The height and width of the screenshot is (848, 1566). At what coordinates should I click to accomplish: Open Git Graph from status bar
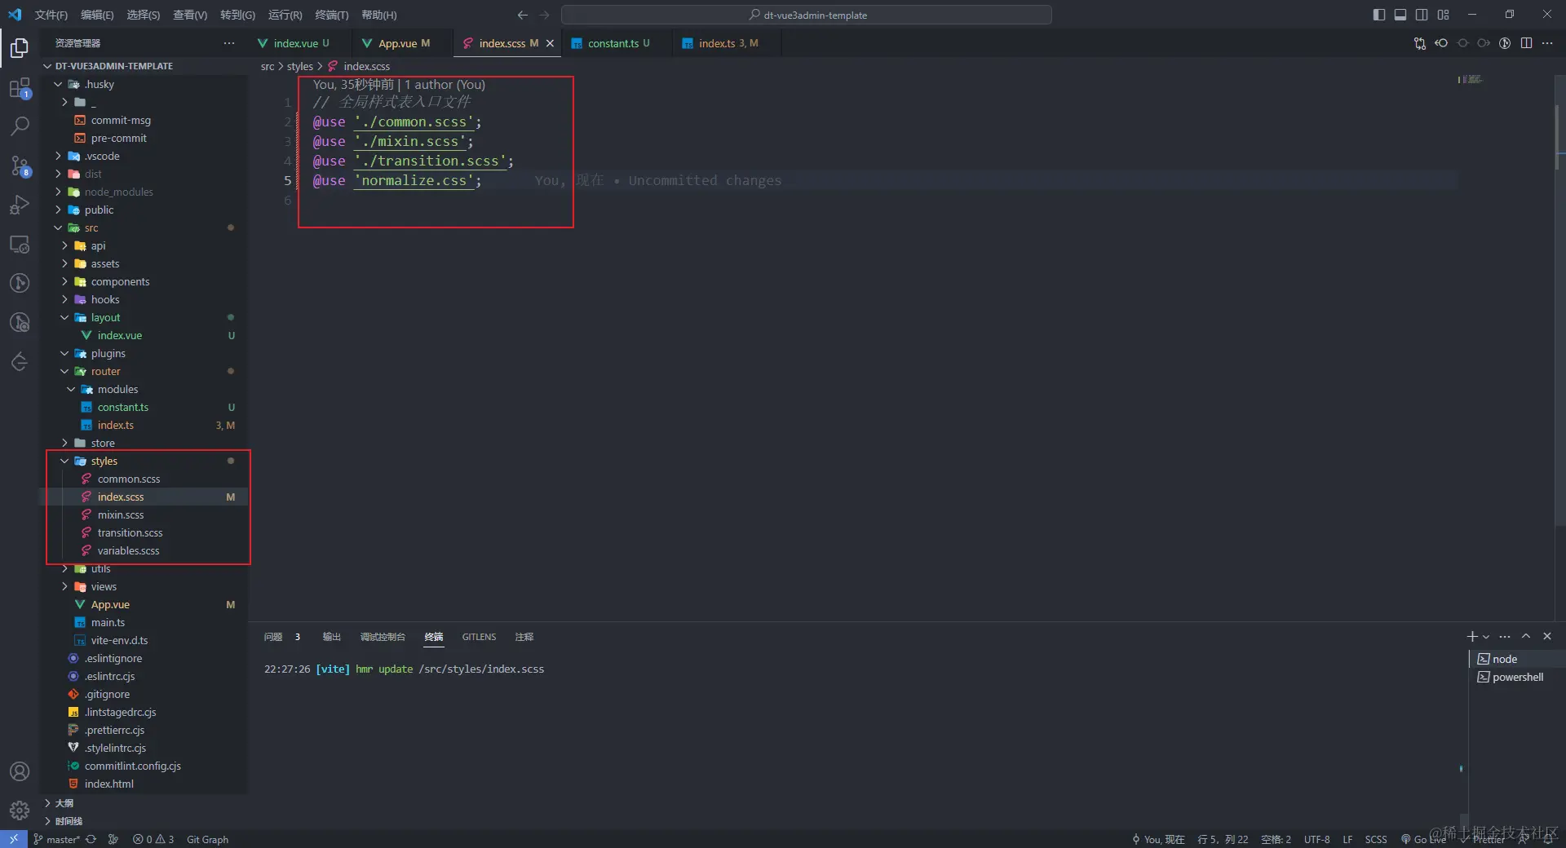(x=207, y=839)
